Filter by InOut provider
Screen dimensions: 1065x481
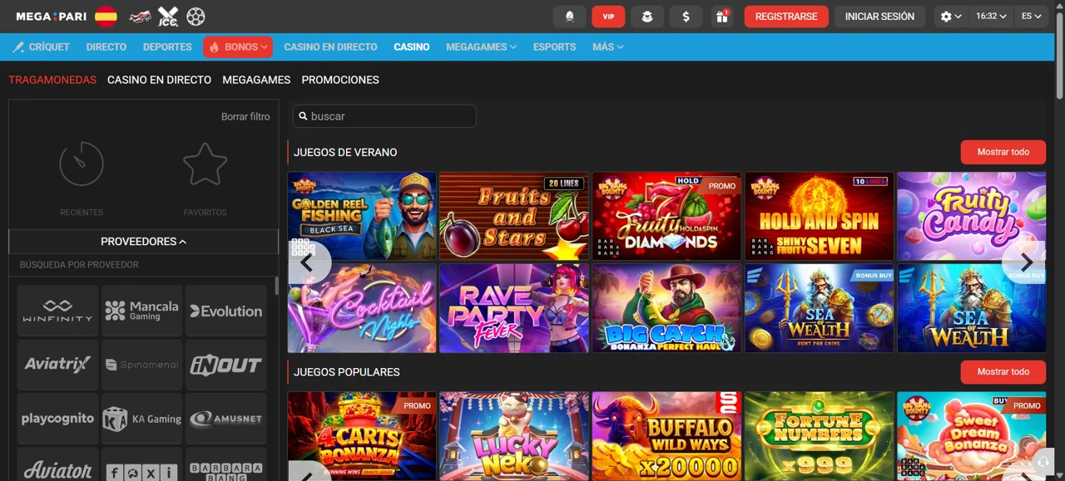click(x=226, y=365)
